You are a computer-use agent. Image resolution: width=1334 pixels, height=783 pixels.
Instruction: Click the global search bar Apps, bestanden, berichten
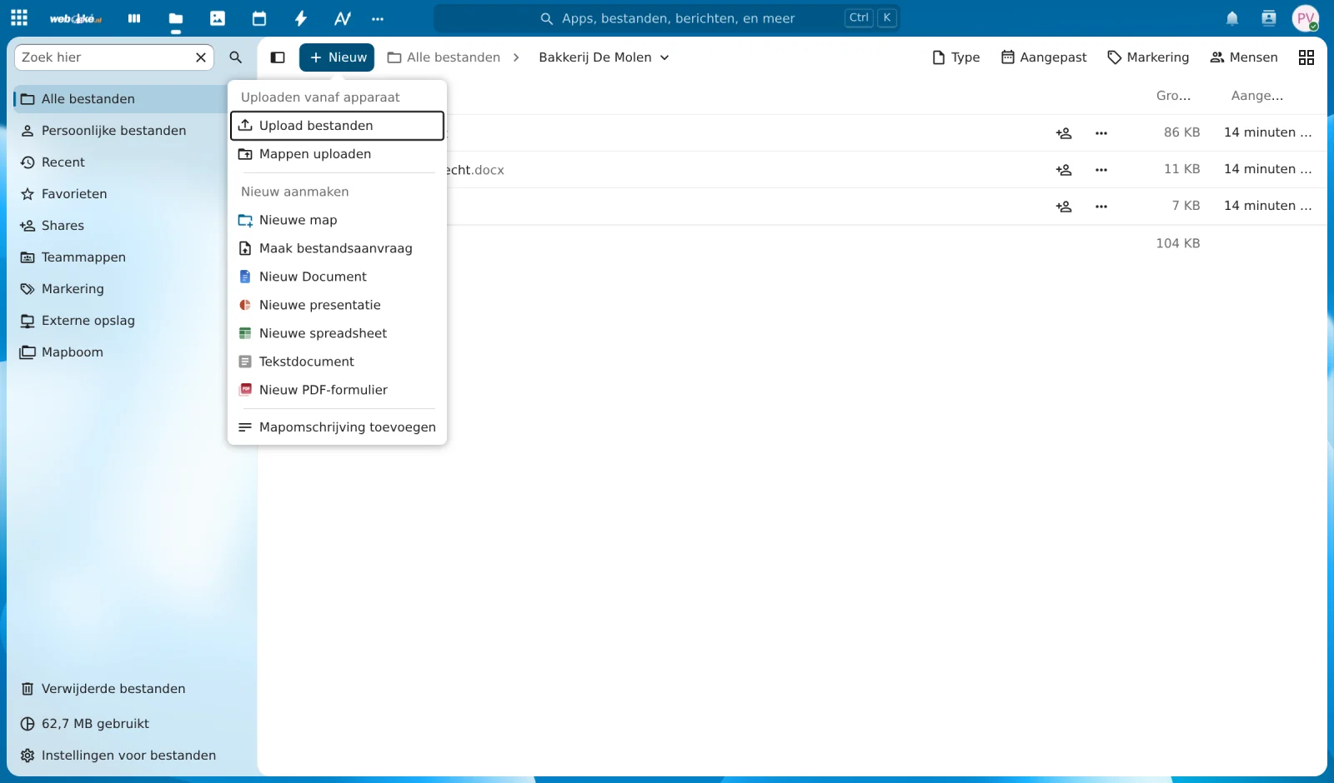667,18
